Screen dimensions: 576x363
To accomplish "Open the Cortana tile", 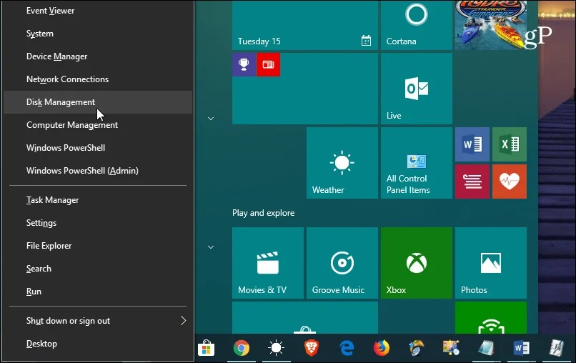I will pos(417,25).
